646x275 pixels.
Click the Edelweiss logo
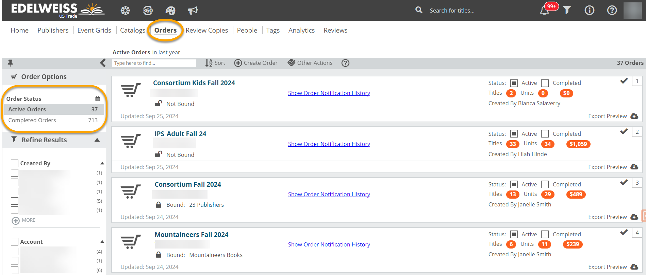pos(58,10)
